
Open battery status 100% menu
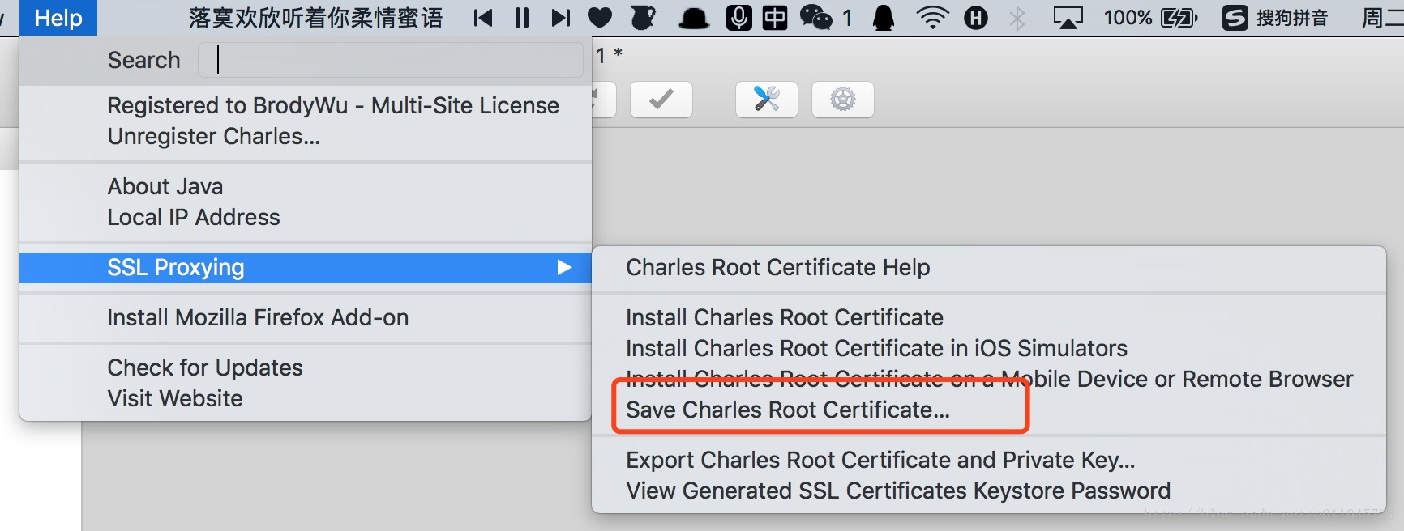[1150, 18]
